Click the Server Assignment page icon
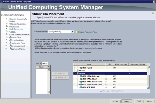This screenshot has height=104, width=156. pos(10,46)
